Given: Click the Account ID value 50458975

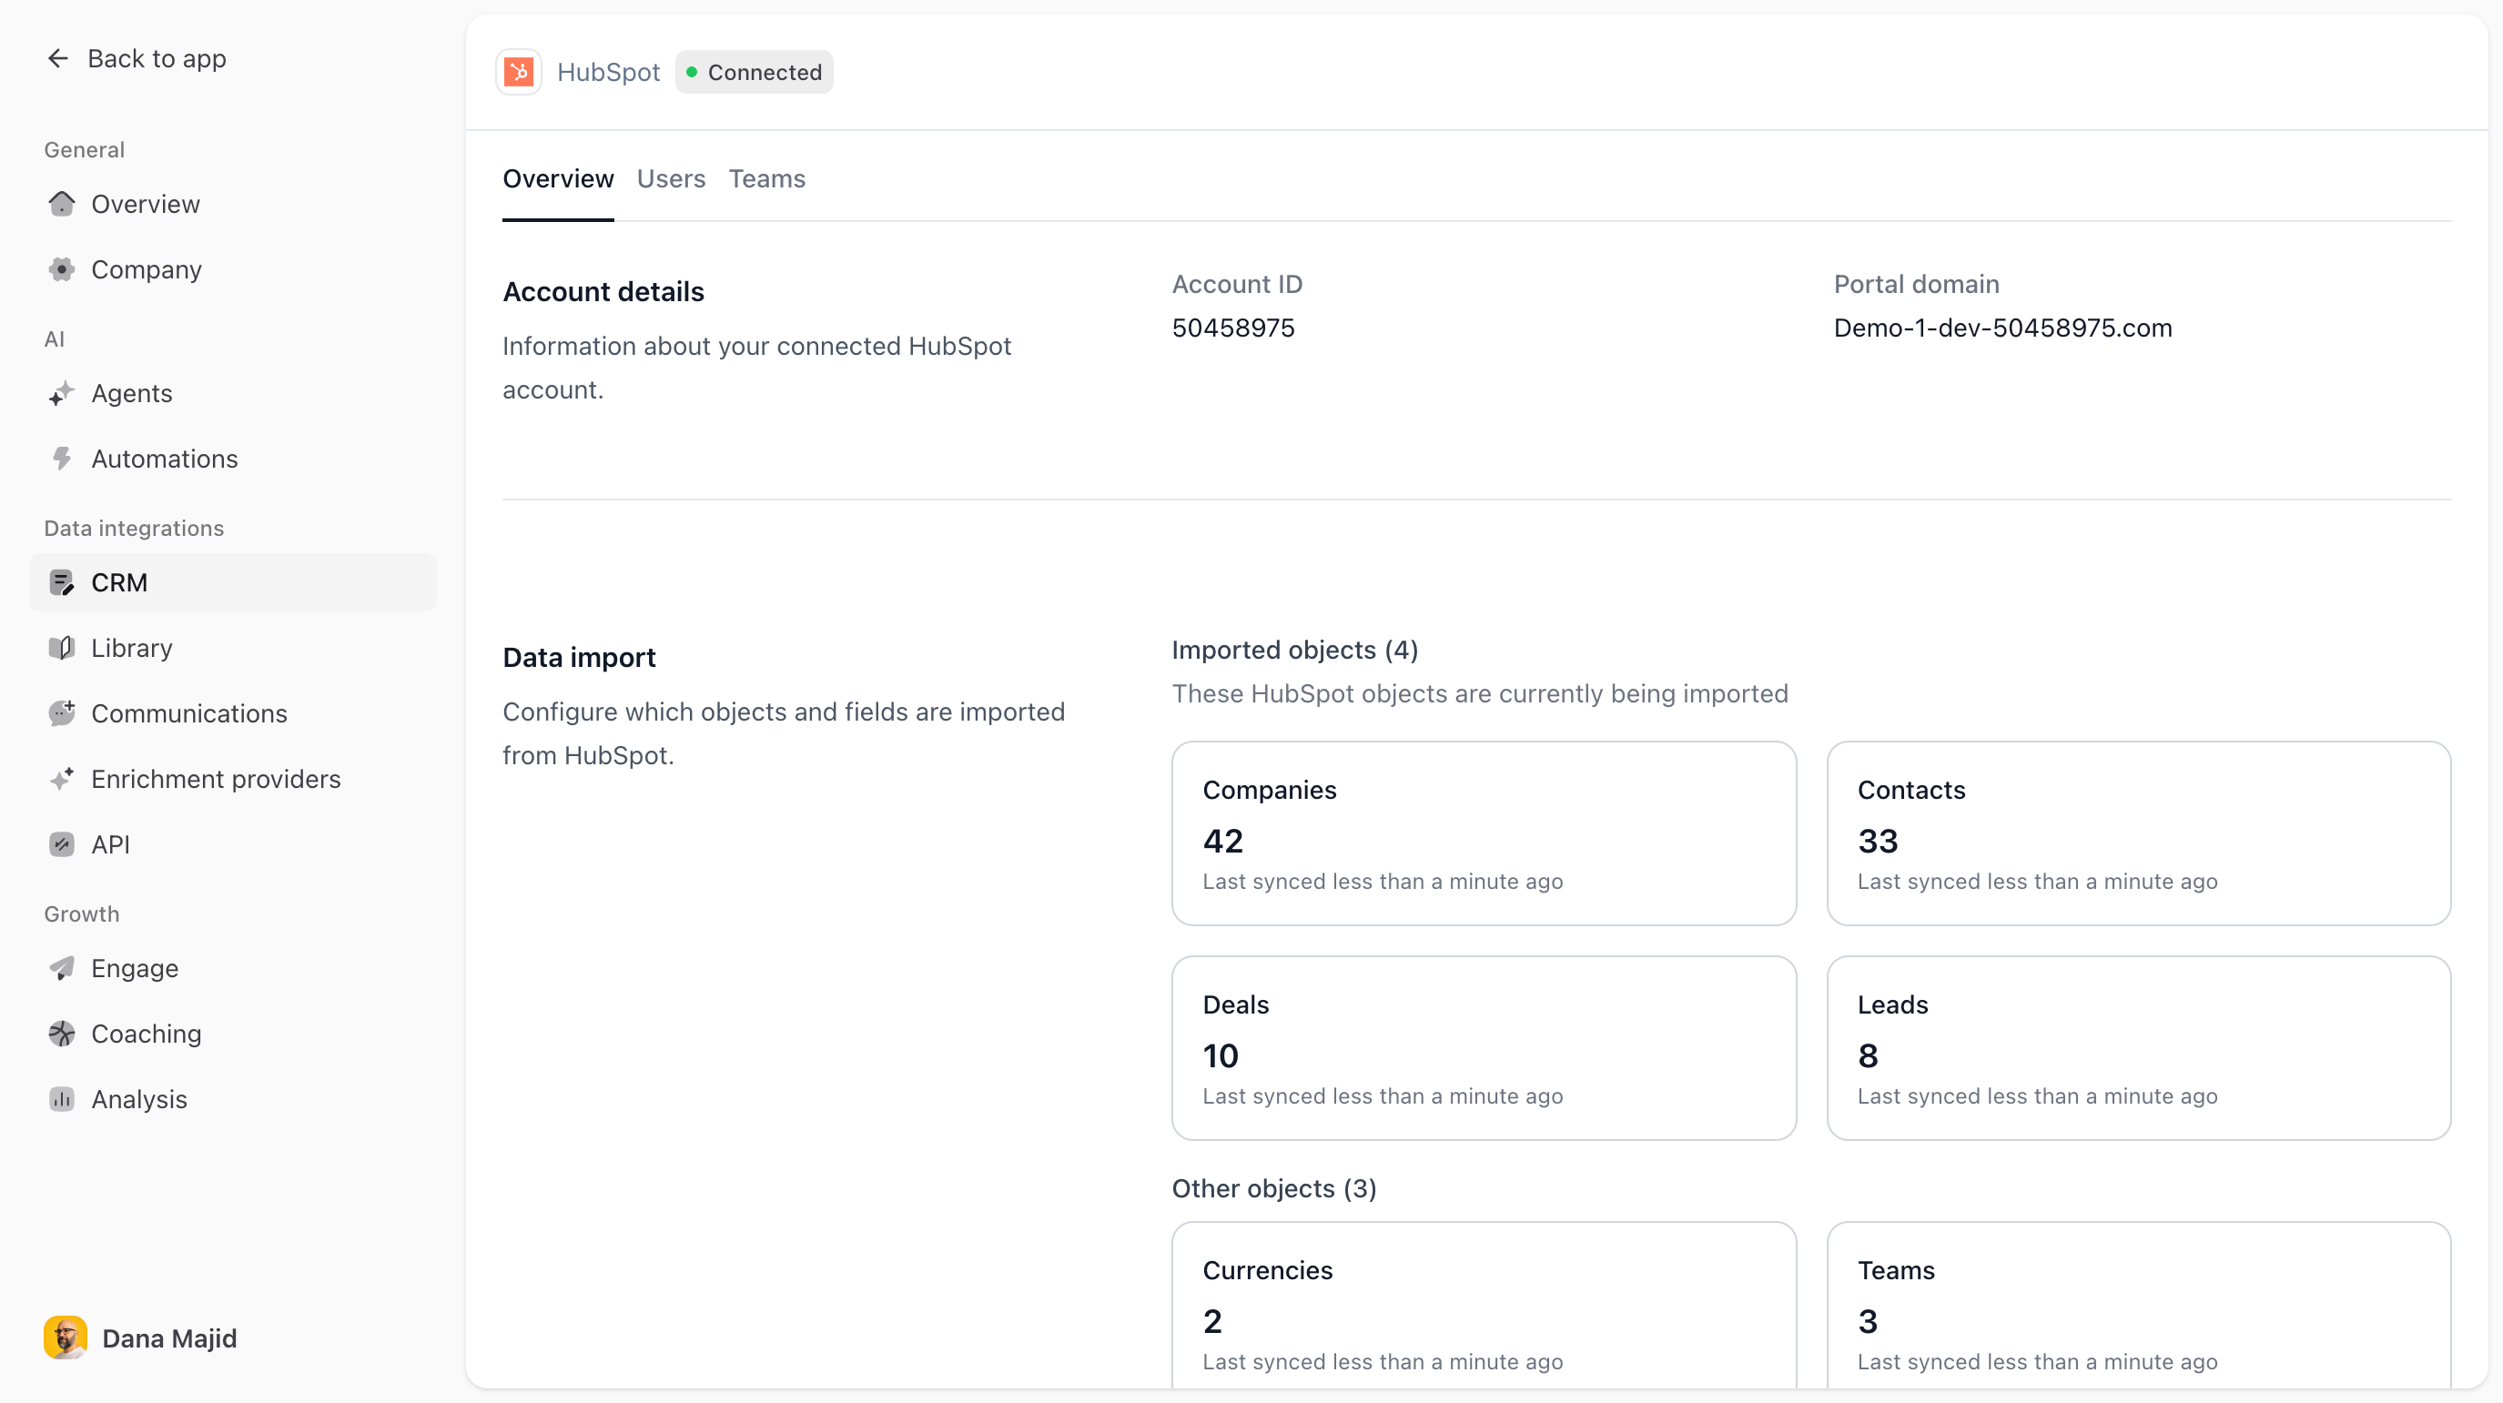Looking at the screenshot, I should pos(1233,328).
